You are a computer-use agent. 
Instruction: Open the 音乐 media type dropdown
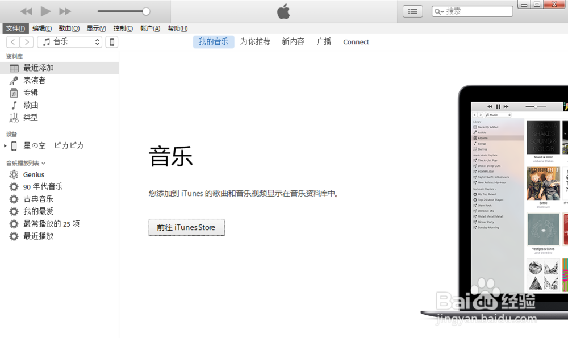click(69, 42)
